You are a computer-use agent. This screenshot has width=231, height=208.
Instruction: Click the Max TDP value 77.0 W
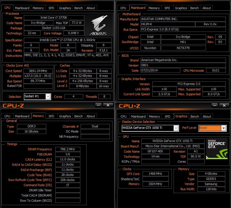pos(77,23)
